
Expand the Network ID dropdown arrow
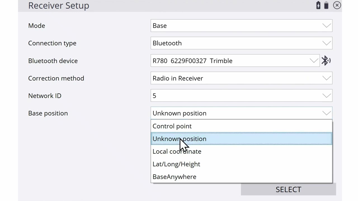(326, 96)
